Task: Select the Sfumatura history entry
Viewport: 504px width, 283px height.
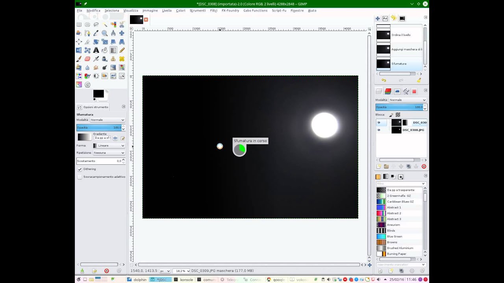Action: (x=400, y=64)
